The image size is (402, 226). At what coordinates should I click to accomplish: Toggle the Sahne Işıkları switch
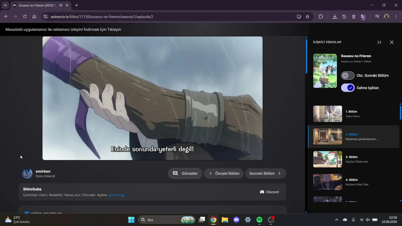(x=348, y=88)
